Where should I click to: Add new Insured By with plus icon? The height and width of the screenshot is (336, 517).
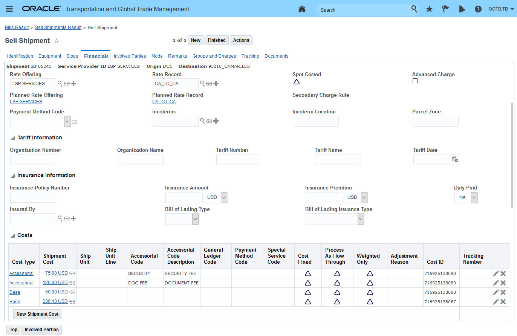[73, 218]
